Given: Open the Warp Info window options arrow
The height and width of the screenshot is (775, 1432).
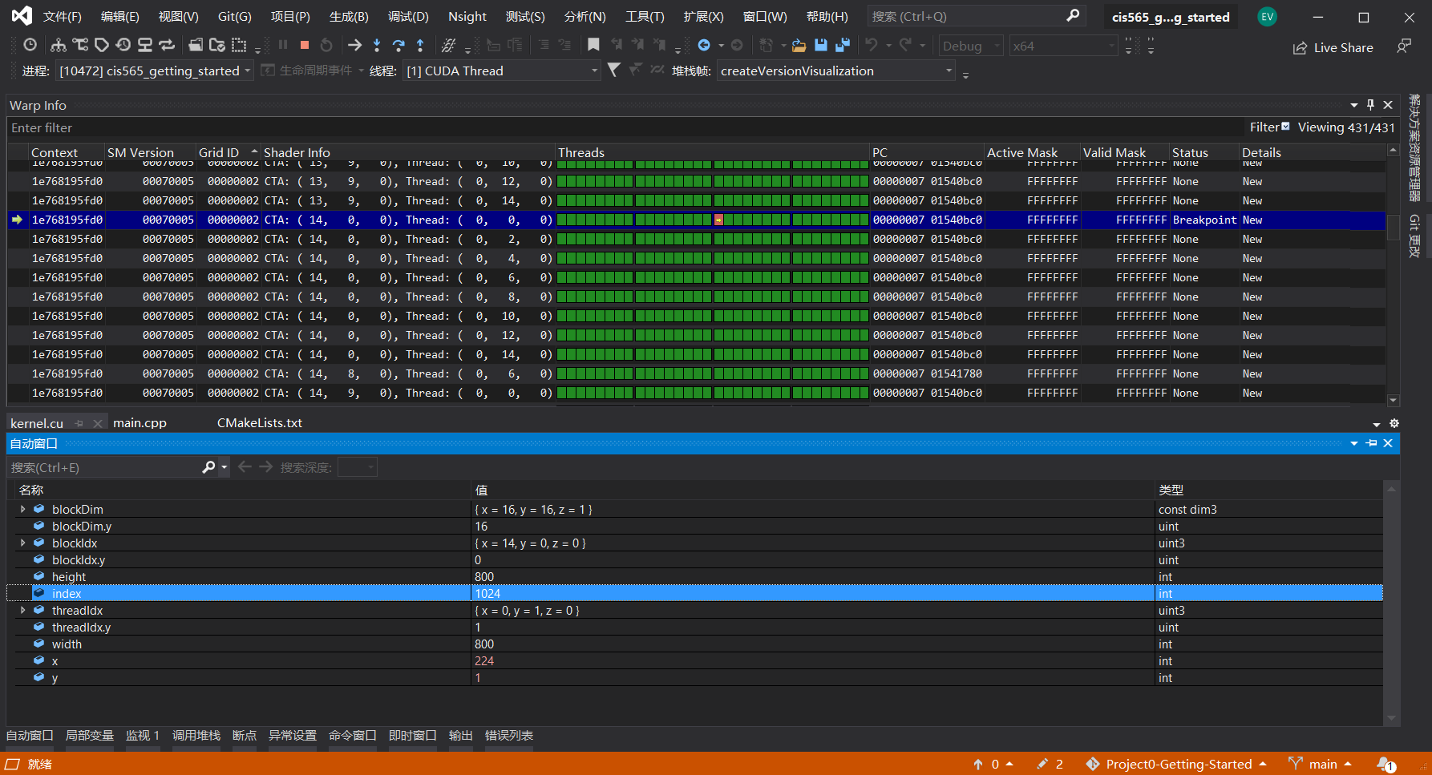Looking at the screenshot, I should pyautogui.click(x=1354, y=105).
